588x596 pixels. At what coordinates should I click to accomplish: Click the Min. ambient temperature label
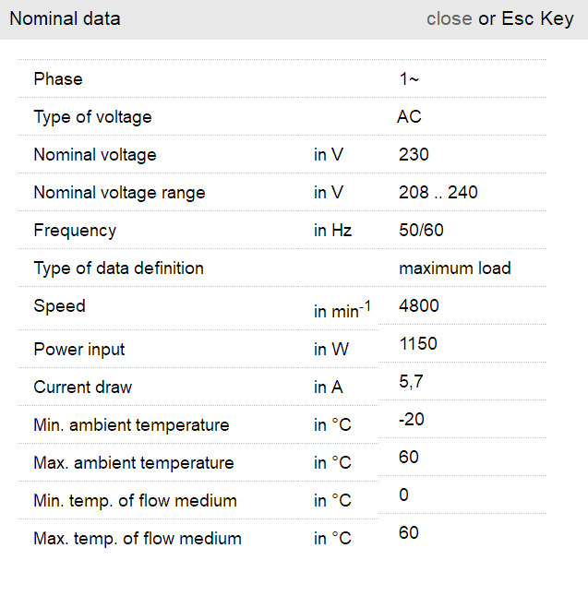tap(131, 425)
